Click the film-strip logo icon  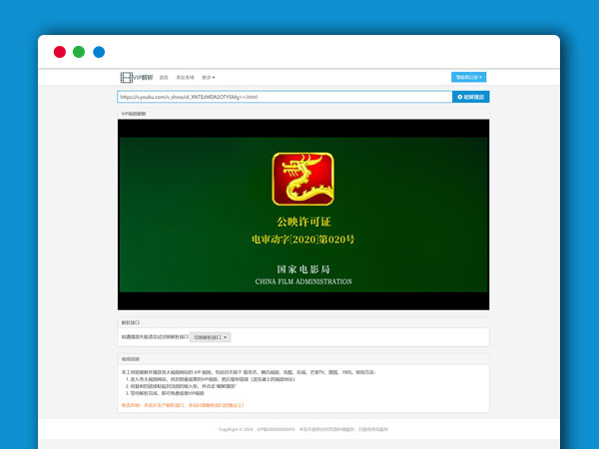tap(127, 78)
